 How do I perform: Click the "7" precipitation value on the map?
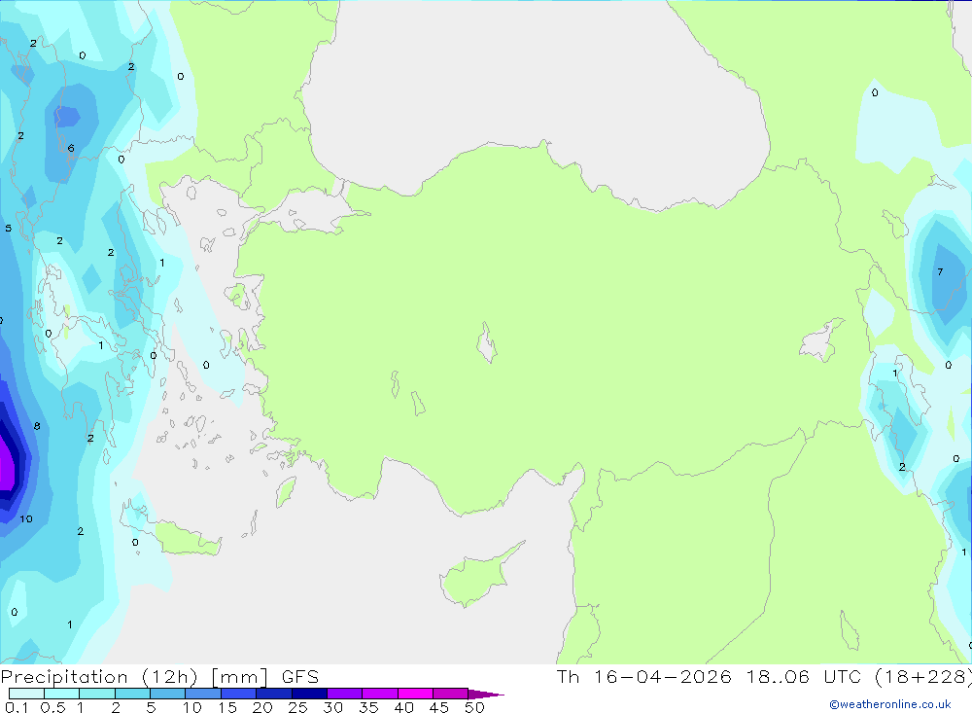pyautogui.click(x=940, y=271)
